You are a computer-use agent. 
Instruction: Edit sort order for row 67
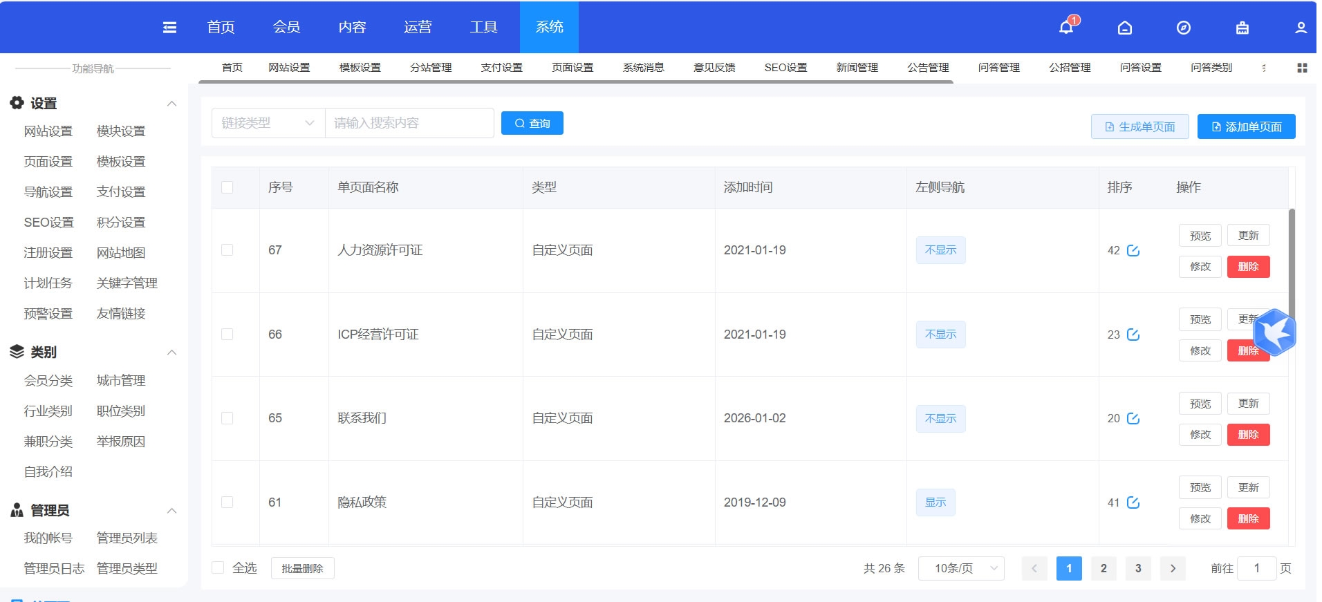tap(1133, 250)
